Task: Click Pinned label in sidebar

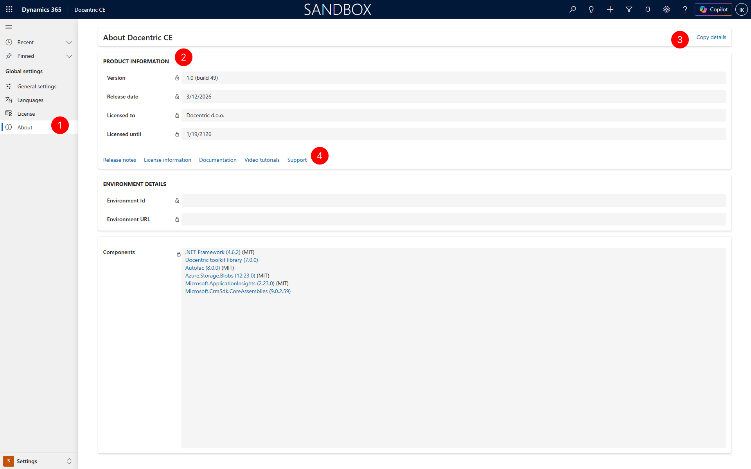Action: tap(25, 56)
